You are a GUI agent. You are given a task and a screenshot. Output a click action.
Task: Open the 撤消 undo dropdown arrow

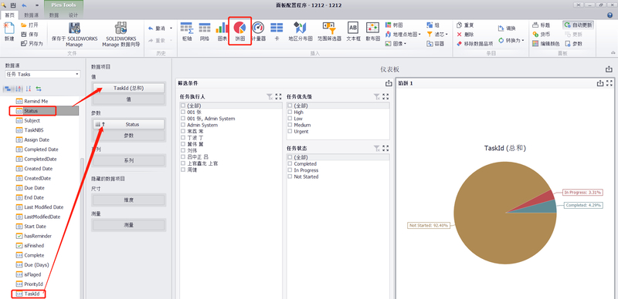171,28
